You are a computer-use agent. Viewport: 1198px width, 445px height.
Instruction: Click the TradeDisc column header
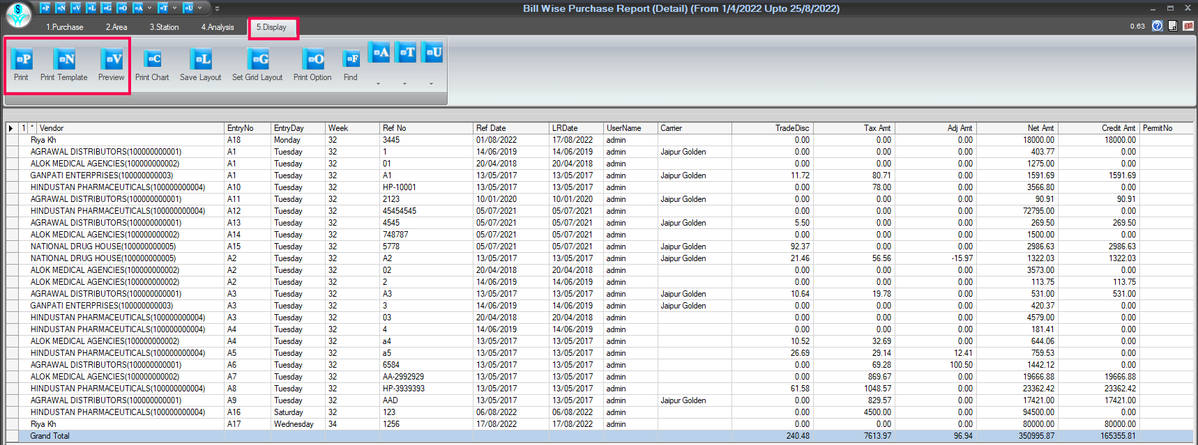click(772, 128)
